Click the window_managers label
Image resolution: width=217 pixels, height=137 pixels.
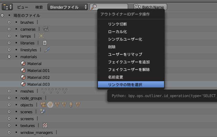click(37, 133)
